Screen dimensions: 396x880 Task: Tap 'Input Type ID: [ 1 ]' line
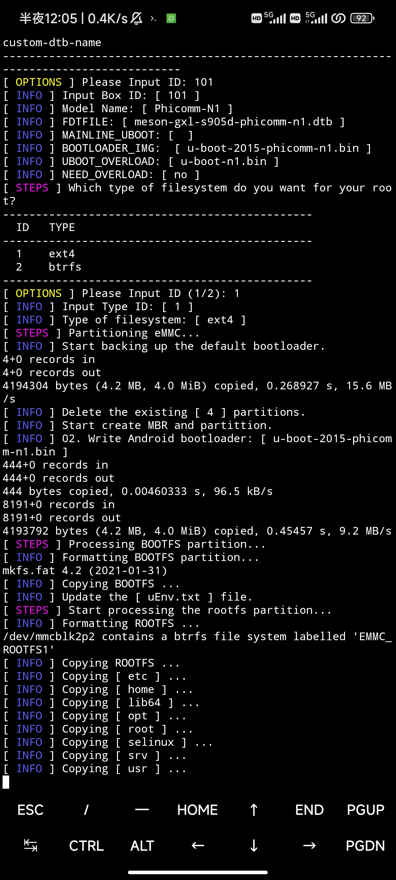pos(98,307)
